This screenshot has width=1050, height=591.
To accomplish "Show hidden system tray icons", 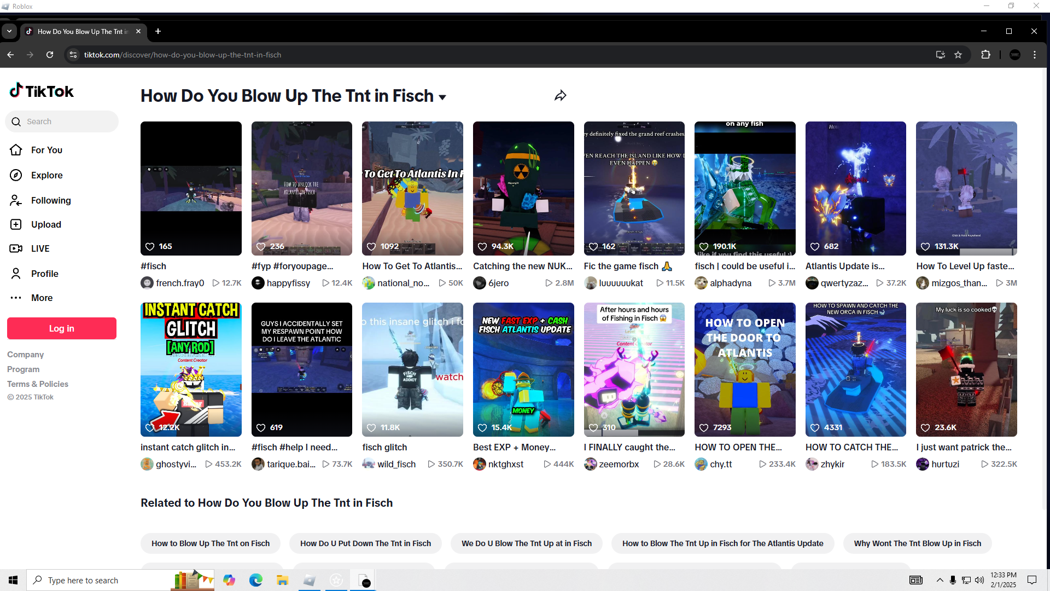I will coord(940,580).
